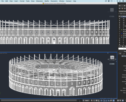126x102 pixels.
Task: Toggle visibility of layer 4
Action: (x=120, y=39)
